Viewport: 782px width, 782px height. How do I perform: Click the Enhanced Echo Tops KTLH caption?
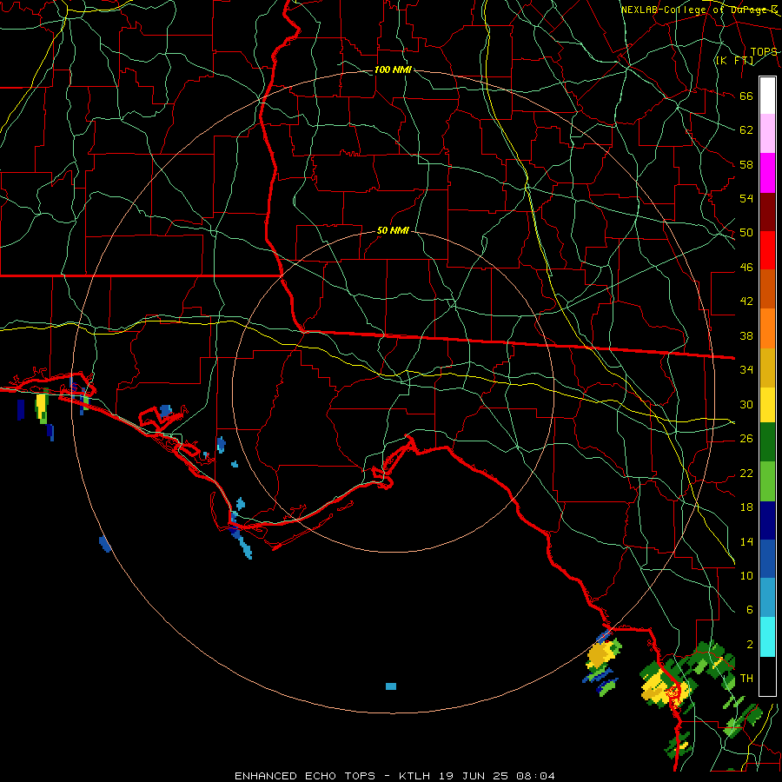click(x=394, y=776)
